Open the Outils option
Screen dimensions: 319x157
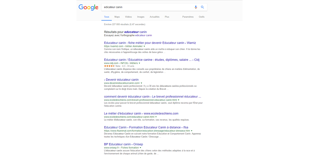202,17
